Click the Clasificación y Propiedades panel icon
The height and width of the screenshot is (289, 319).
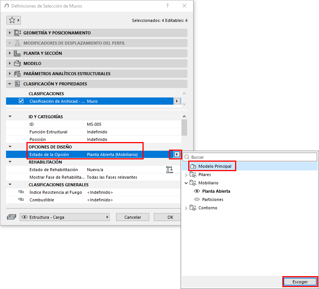point(17,84)
